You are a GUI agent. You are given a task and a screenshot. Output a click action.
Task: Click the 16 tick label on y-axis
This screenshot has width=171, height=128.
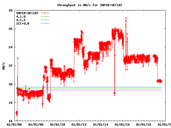(x=10, y=121)
